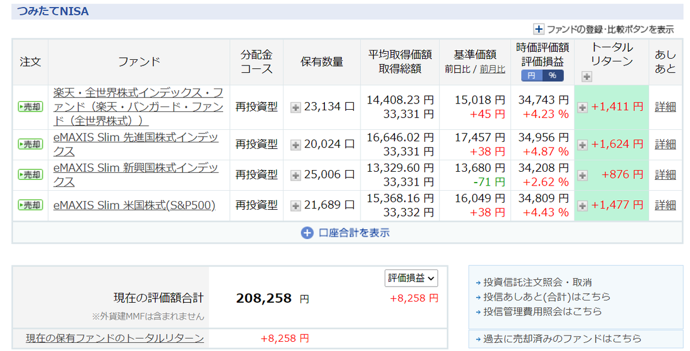Open 投信あしあと(合計)はこちら link
The height and width of the screenshot is (351, 690).
pyautogui.click(x=547, y=297)
